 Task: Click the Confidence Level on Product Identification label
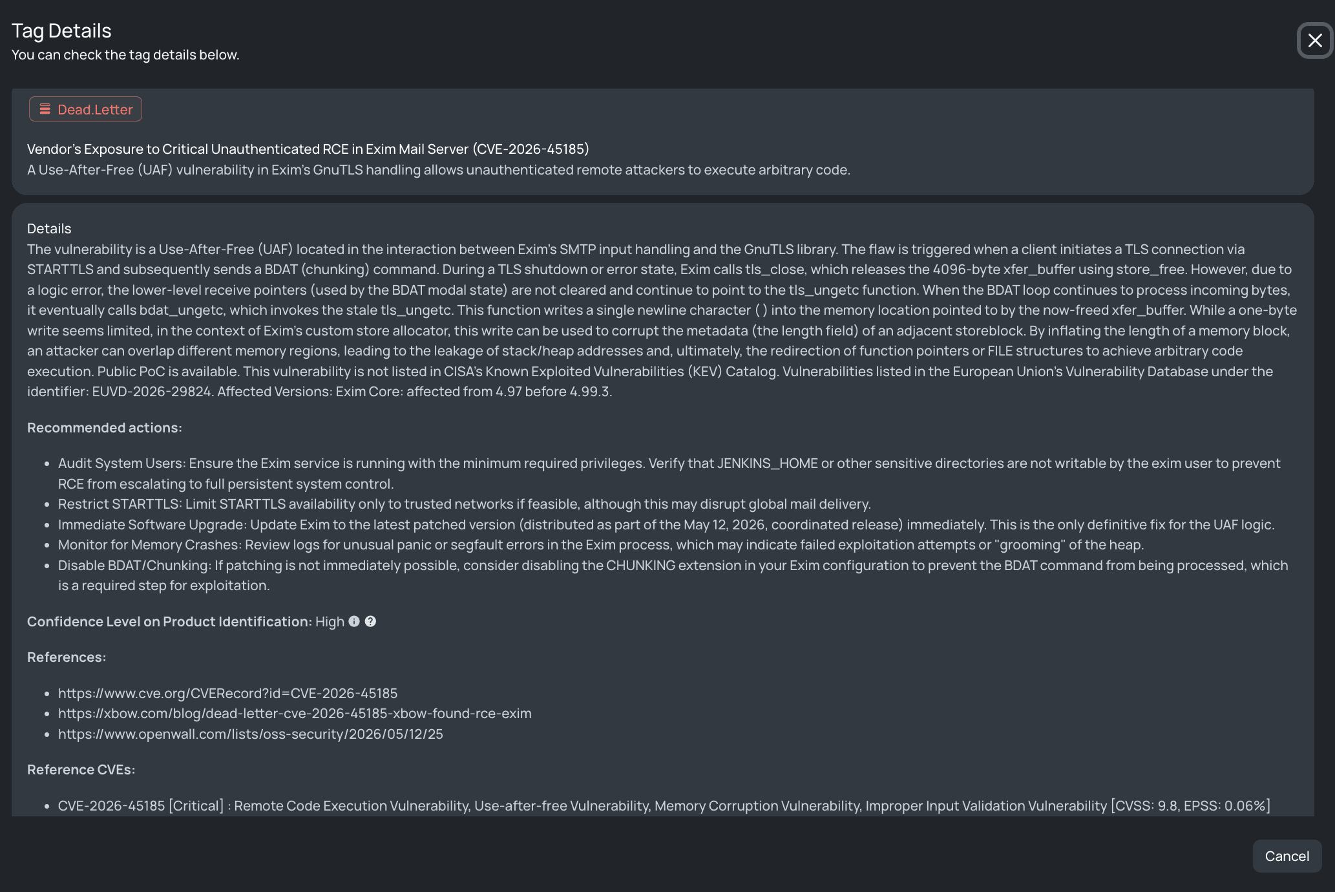pyautogui.click(x=169, y=622)
